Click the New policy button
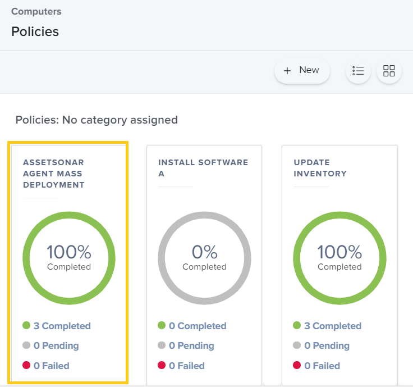The height and width of the screenshot is (387, 413). pyautogui.click(x=302, y=71)
